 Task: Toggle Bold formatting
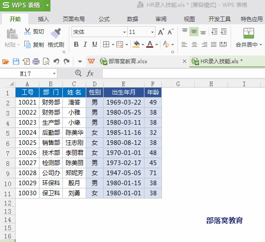pos(76,44)
